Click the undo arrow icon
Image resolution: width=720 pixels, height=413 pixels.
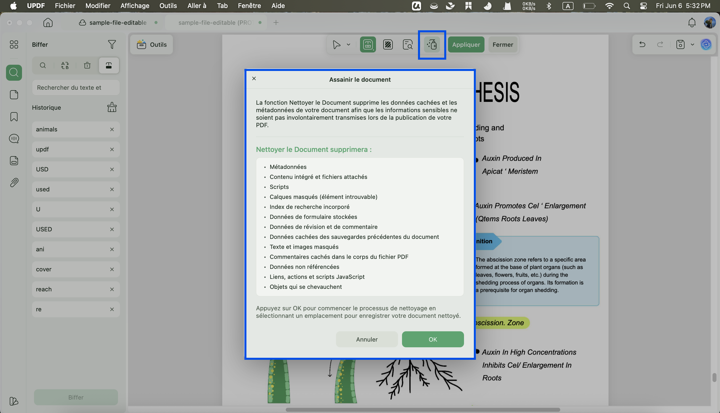(642, 44)
